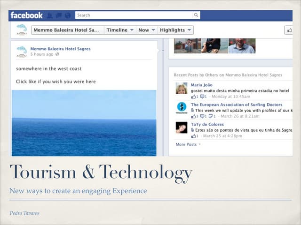Select Memmo Baleeira Hotel Sa... page name tab

[67, 30]
